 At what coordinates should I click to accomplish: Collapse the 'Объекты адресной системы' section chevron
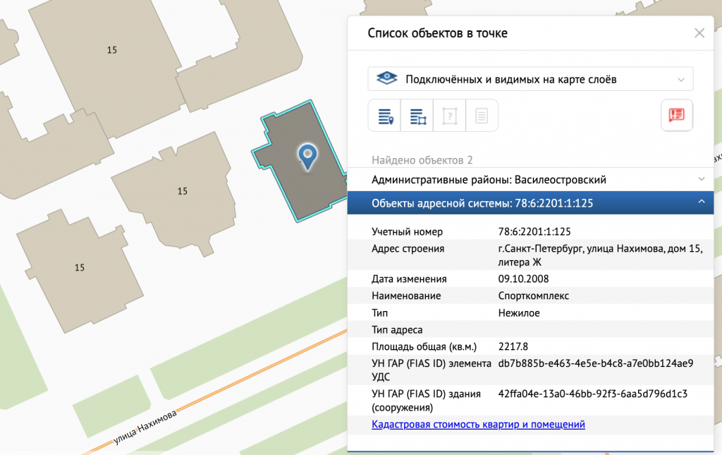point(701,203)
